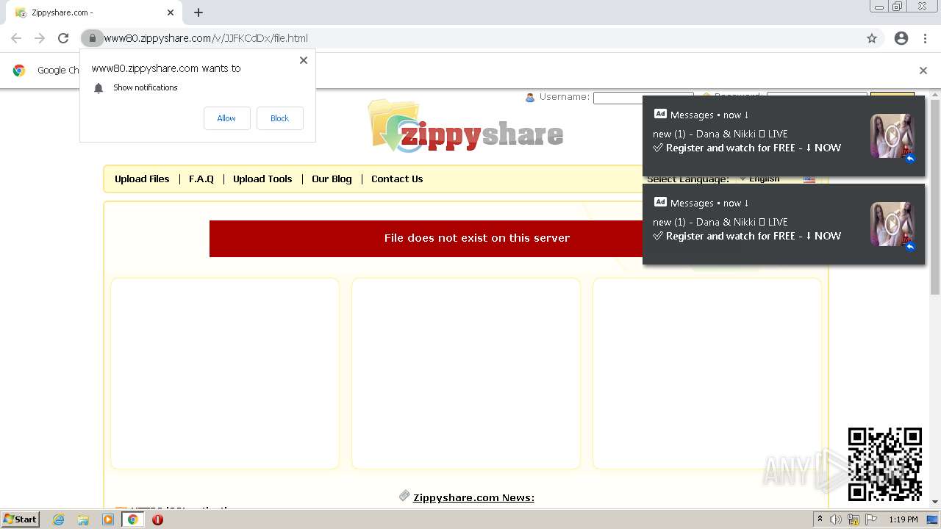Open the Chrome three-dot menu
The width and height of the screenshot is (941, 529).
925,38
